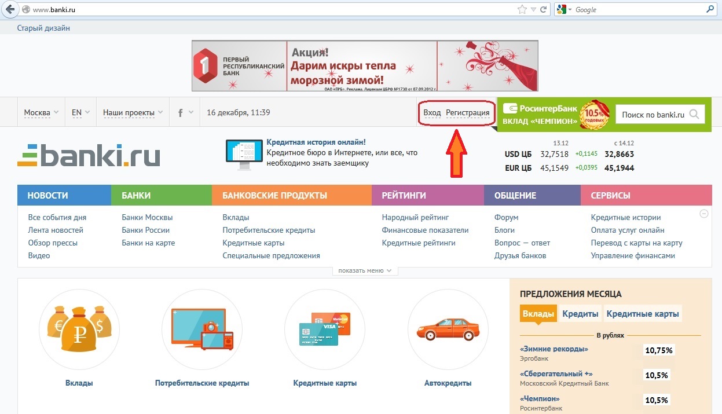The height and width of the screenshot is (414, 722).
Task: Click the Первый Республиканский Банк banner
Action: 365,65
